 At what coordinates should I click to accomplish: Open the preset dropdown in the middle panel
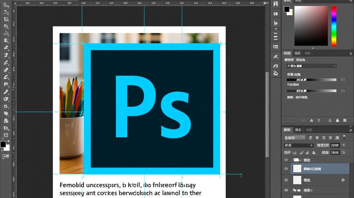pyautogui.click(x=312, y=66)
